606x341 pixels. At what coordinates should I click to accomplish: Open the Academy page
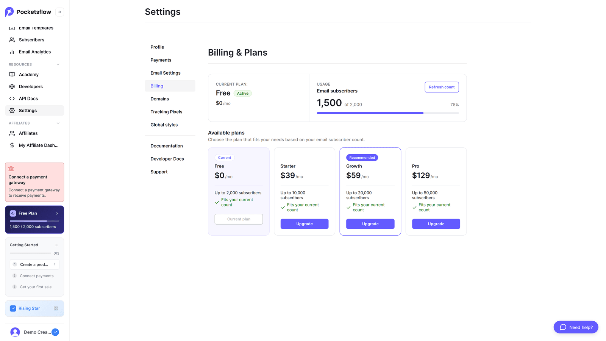coord(34,75)
